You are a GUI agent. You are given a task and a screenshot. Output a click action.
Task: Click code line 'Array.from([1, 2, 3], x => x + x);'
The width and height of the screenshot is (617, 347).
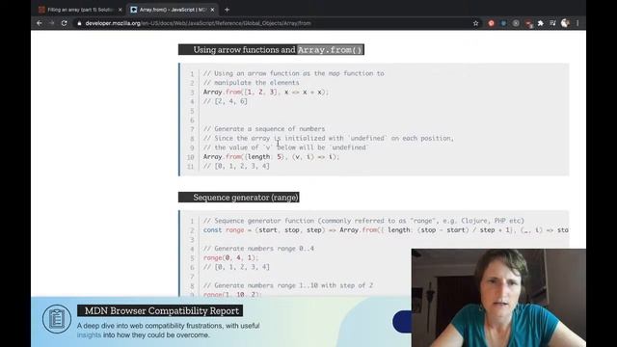(x=265, y=93)
